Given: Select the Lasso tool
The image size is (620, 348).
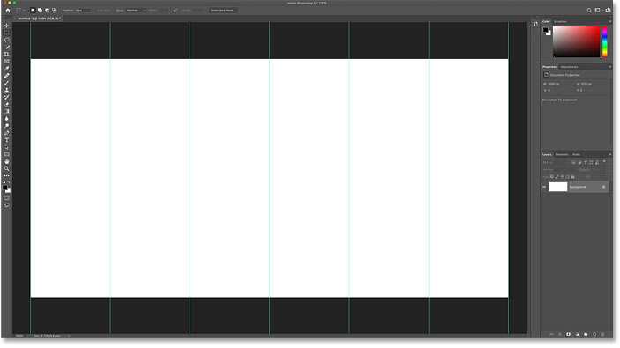Looking at the screenshot, I should pyautogui.click(x=7, y=40).
